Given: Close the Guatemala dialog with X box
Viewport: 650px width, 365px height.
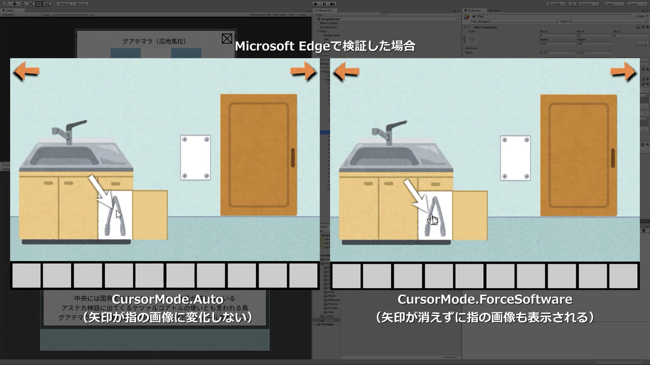Looking at the screenshot, I should point(227,38).
